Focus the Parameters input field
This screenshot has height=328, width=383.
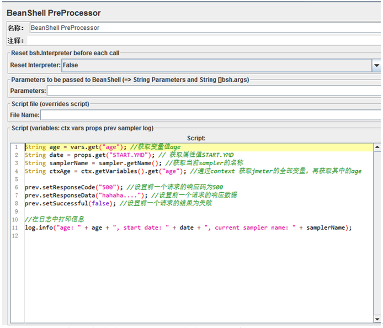(x=214, y=91)
